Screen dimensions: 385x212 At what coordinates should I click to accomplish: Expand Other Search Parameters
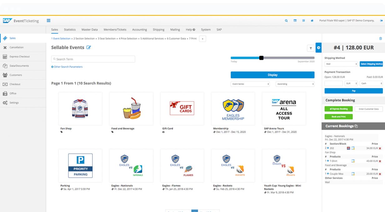click(67, 67)
